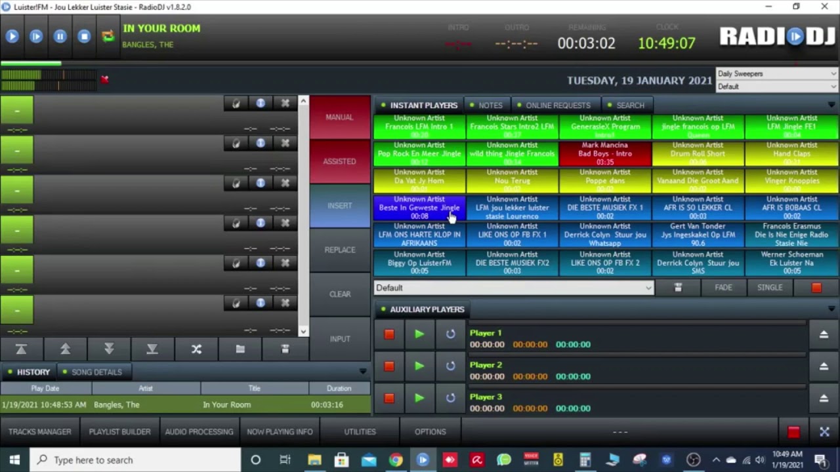Enable MANUAL playlist mode

[x=340, y=117]
